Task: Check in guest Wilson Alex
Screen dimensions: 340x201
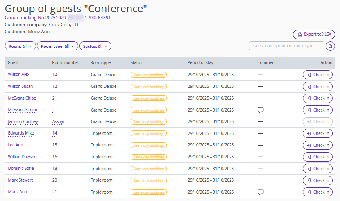Action: [x=317, y=75]
